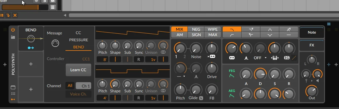Viewport: 339px width, 109px height.
Task: Click oscillator 2 unison voices 1v field
Action: (x=151, y=98)
